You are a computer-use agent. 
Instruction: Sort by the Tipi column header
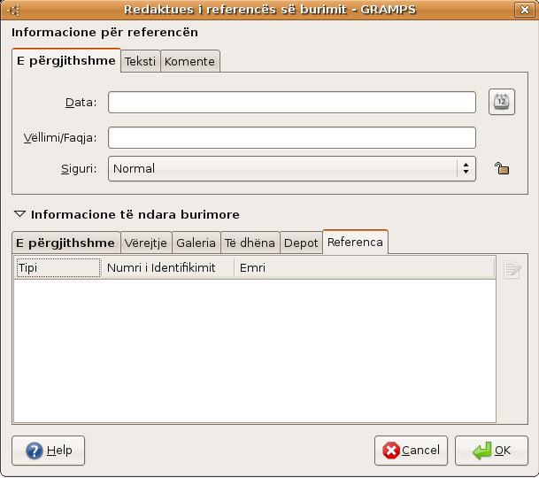(x=58, y=267)
